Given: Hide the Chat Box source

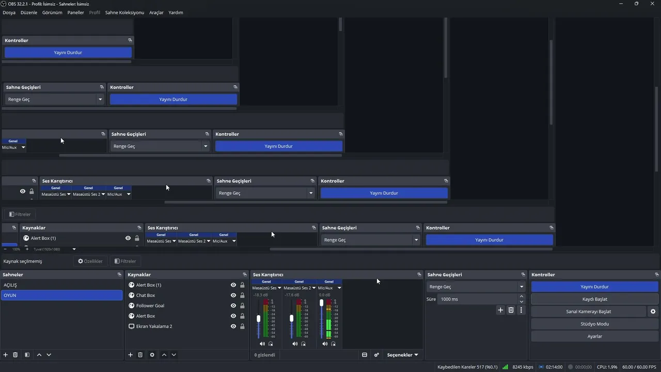Looking at the screenshot, I should [233, 296].
